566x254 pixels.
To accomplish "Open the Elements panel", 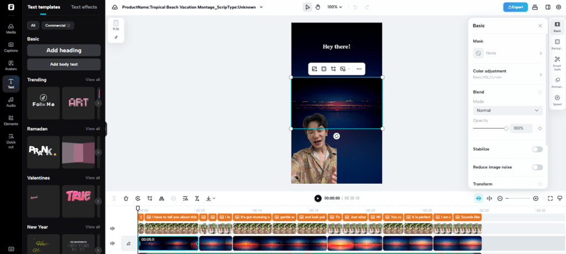I will point(11,120).
